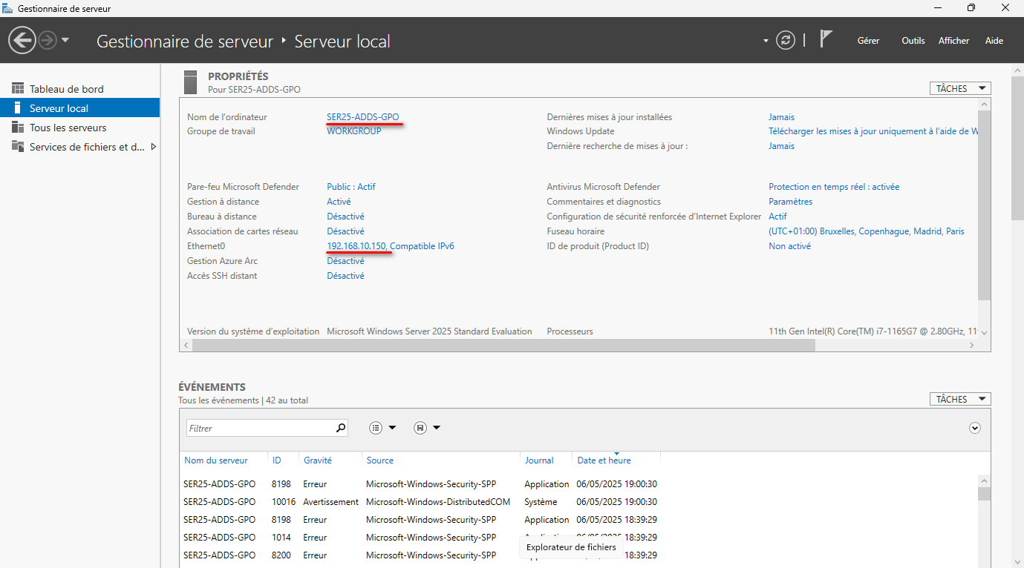
Task: Click Non activé product ID link
Action: 789,246
